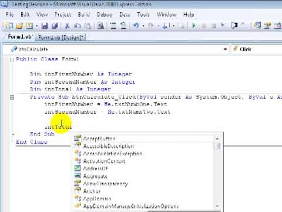This screenshot has width=282, height=212.
Task: Click the line 'Dim intTotal As Integer'
Action: click(x=70, y=90)
